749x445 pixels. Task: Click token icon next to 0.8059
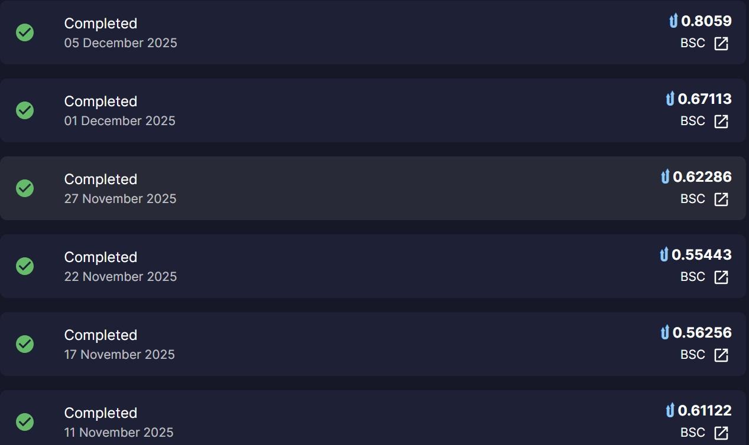click(x=673, y=22)
